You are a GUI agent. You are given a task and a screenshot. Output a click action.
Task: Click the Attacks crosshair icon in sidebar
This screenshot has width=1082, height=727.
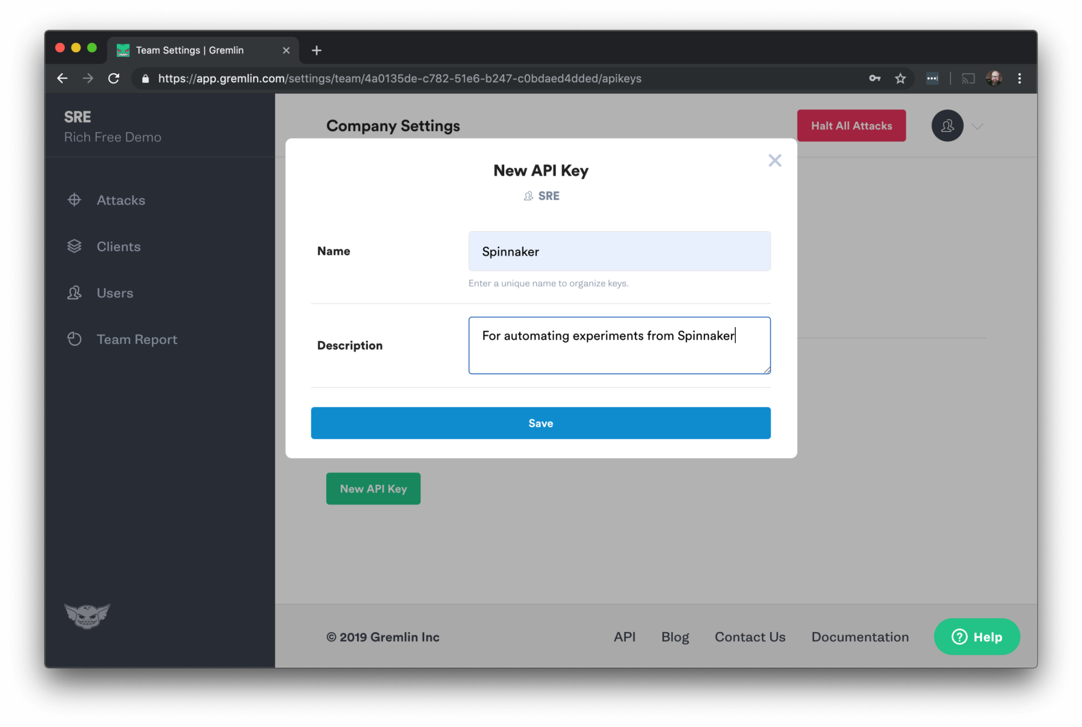74,200
